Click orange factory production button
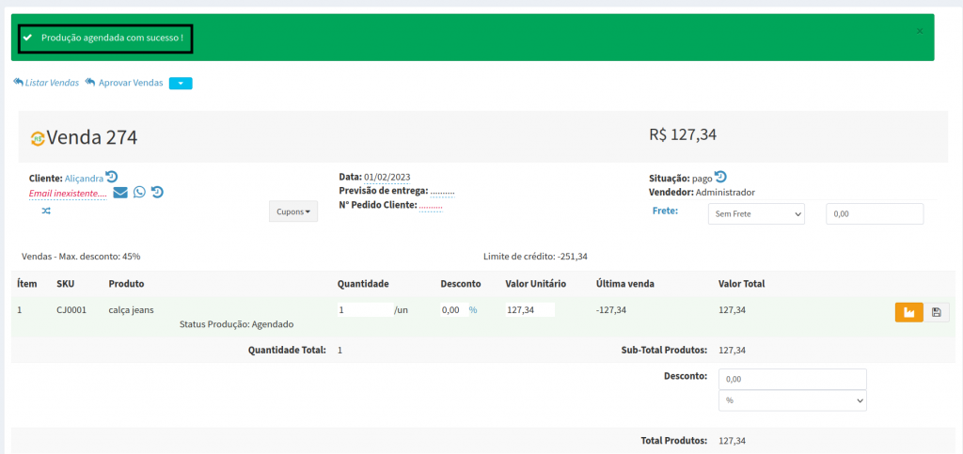This screenshot has width=963, height=454. pyautogui.click(x=908, y=312)
